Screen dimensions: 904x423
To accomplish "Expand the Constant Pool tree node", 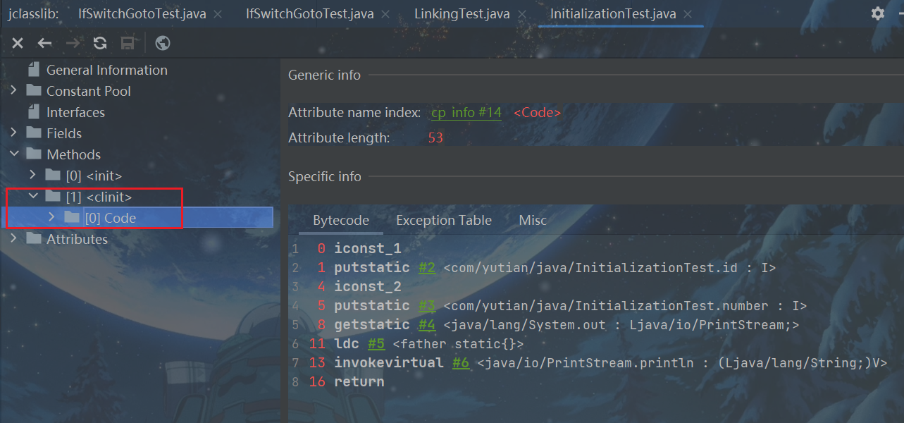I will click(13, 91).
